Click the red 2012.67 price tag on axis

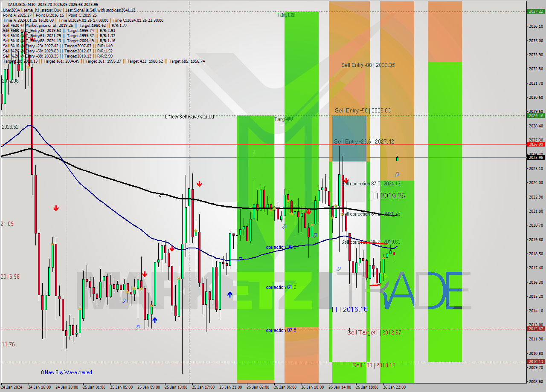click(535, 329)
